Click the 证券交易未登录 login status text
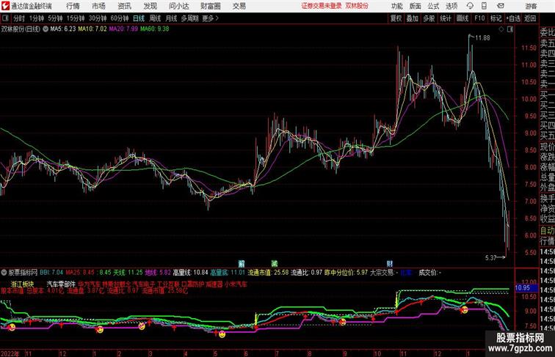 pos(322,6)
